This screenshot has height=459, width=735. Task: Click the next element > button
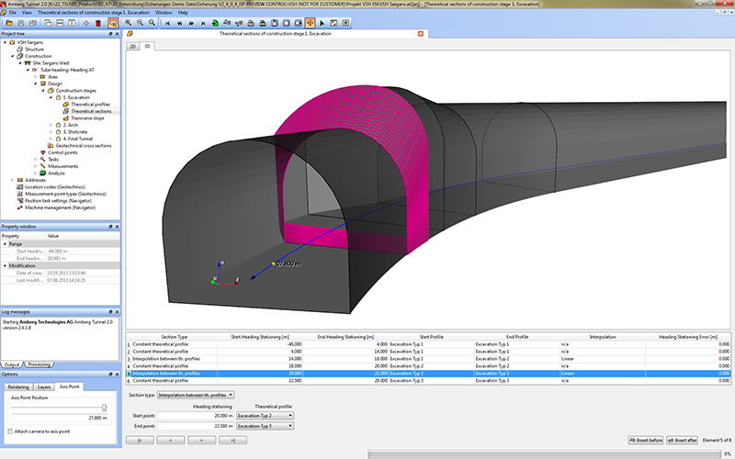[201, 441]
